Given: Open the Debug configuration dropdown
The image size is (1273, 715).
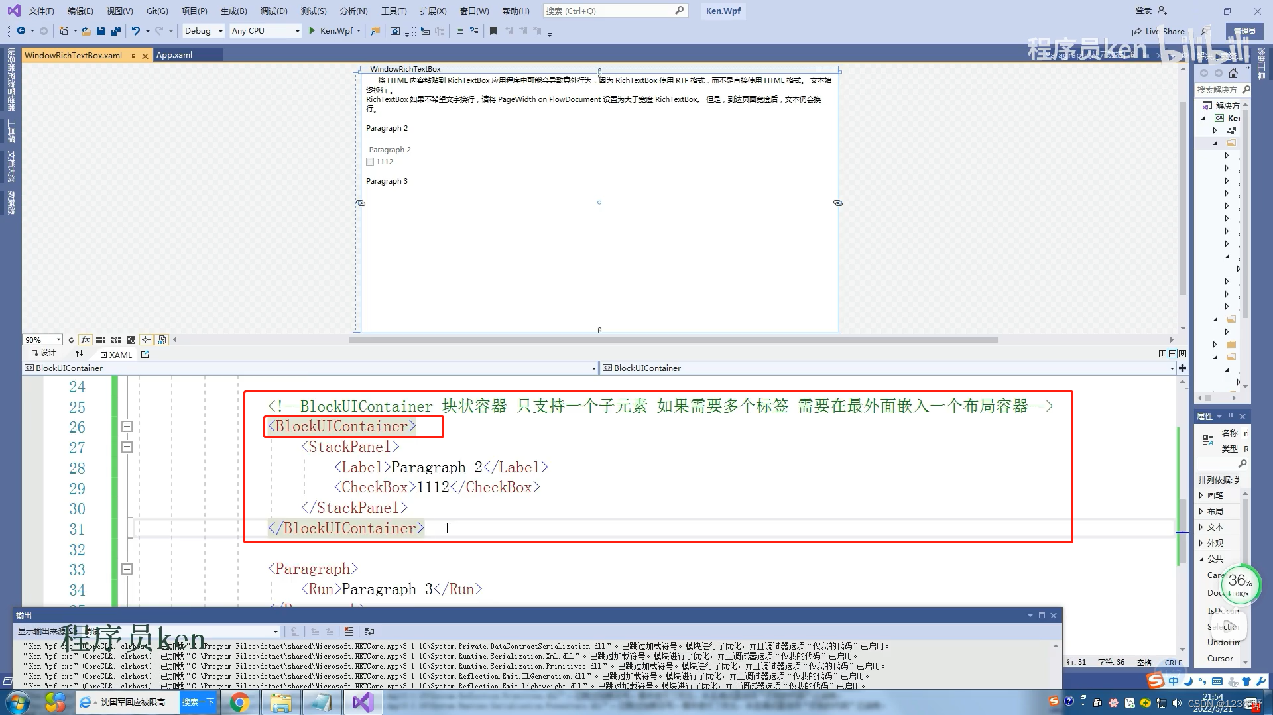Looking at the screenshot, I should click(x=203, y=30).
